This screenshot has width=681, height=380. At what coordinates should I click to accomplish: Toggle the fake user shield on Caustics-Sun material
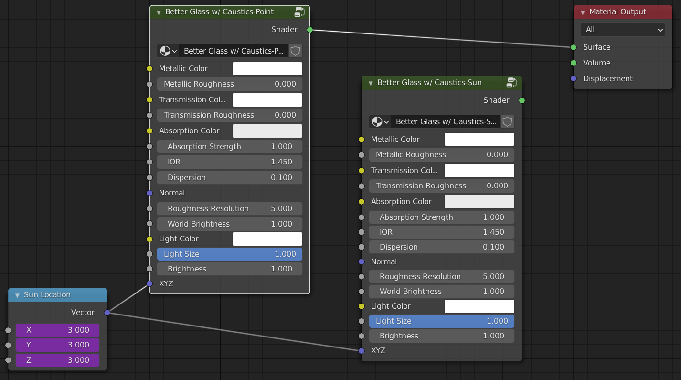(x=507, y=122)
